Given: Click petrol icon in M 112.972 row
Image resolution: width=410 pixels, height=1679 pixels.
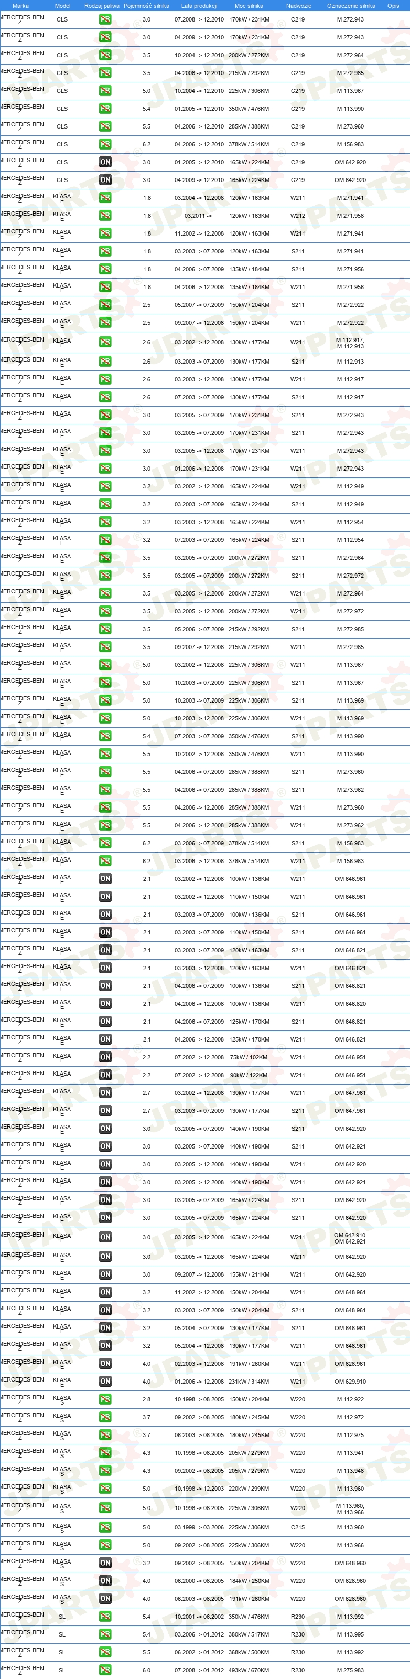Looking at the screenshot, I should point(105,1418).
